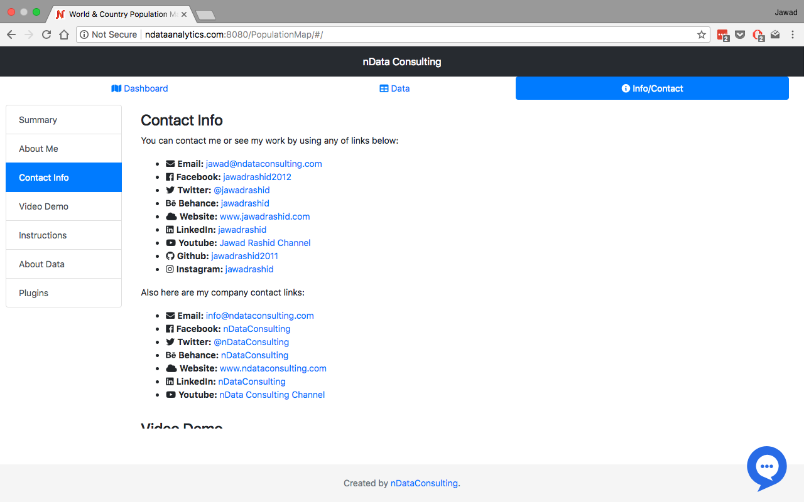Open the Jawad Rashid Channel YouTube link
The height and width of the screenshot is (502, 804).
265,243
